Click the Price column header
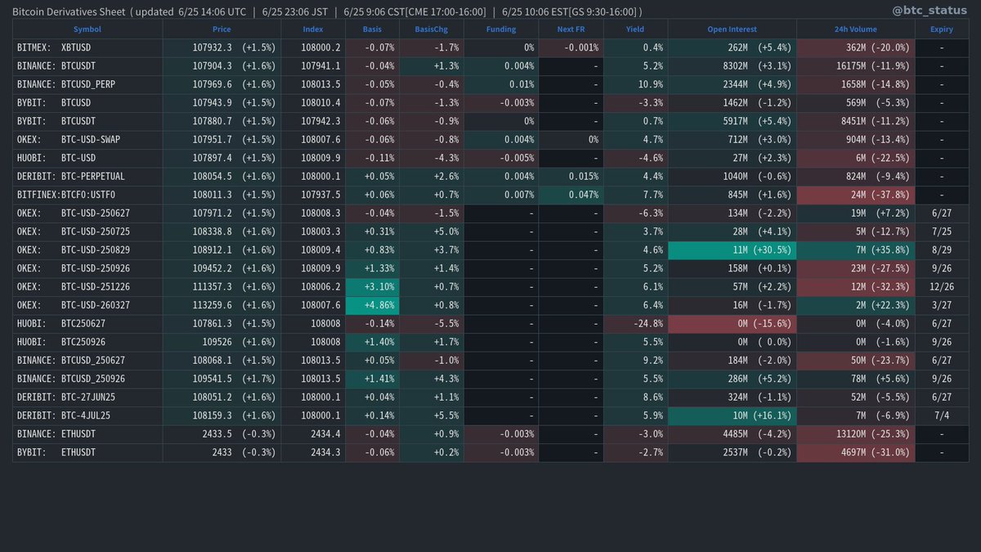This screenshot has height=552, width=981. (222, 29)
